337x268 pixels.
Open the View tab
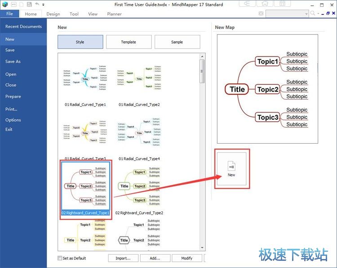[x=93, y=14]
